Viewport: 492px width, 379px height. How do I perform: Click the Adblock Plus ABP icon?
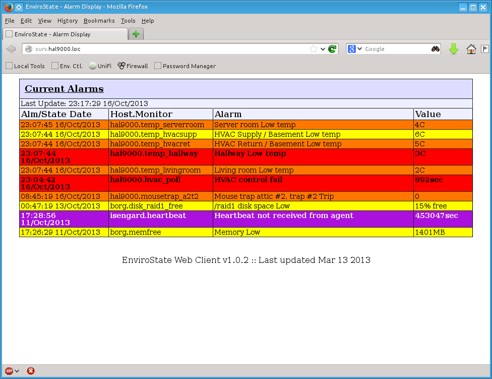click(9, 371)
